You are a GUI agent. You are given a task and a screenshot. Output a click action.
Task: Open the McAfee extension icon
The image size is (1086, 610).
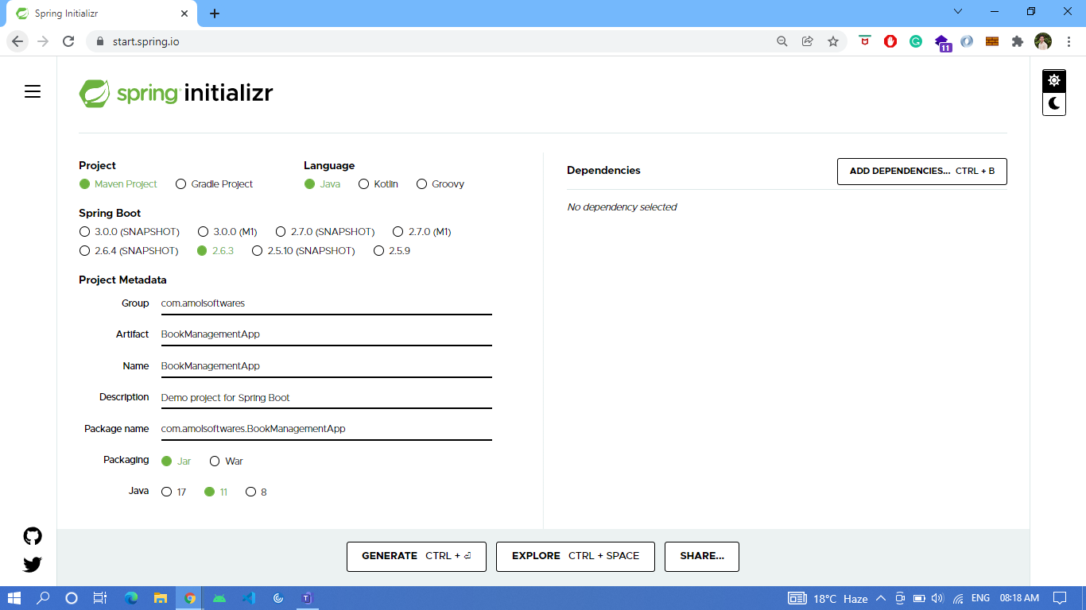click(x=865, y=41)
